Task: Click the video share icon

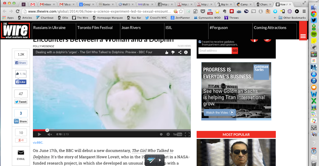Action: pos(180,52)
